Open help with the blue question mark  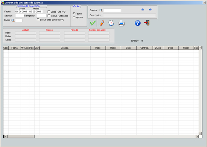pyautogui.click(x=138, y=23)
